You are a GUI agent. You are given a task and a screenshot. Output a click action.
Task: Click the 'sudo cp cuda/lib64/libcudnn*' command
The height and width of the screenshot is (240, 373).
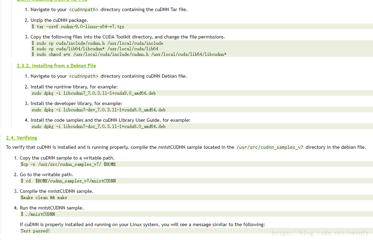(95, 49)
